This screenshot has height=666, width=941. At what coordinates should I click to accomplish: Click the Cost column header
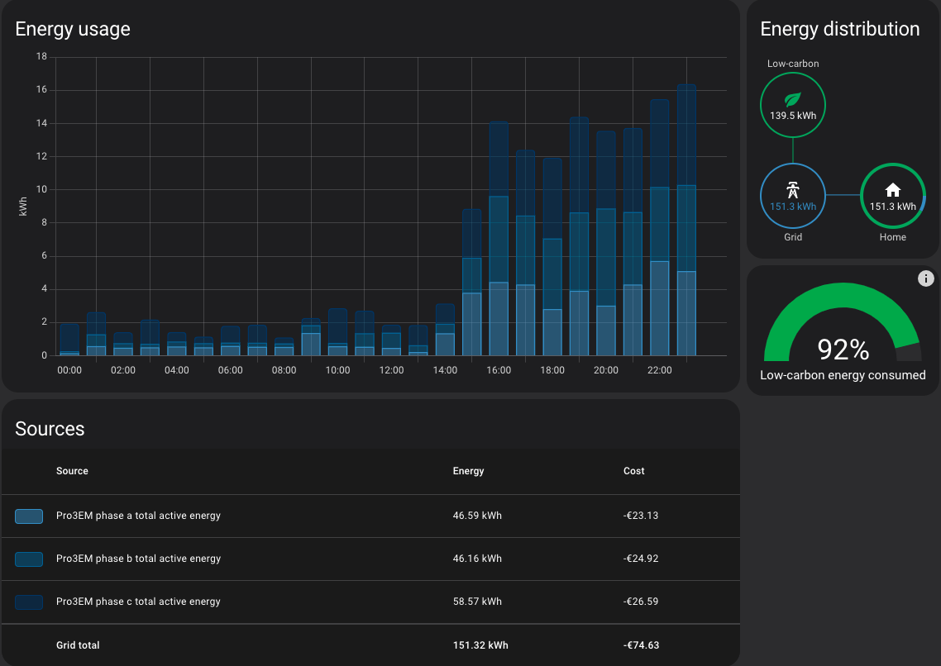point(633,471)
